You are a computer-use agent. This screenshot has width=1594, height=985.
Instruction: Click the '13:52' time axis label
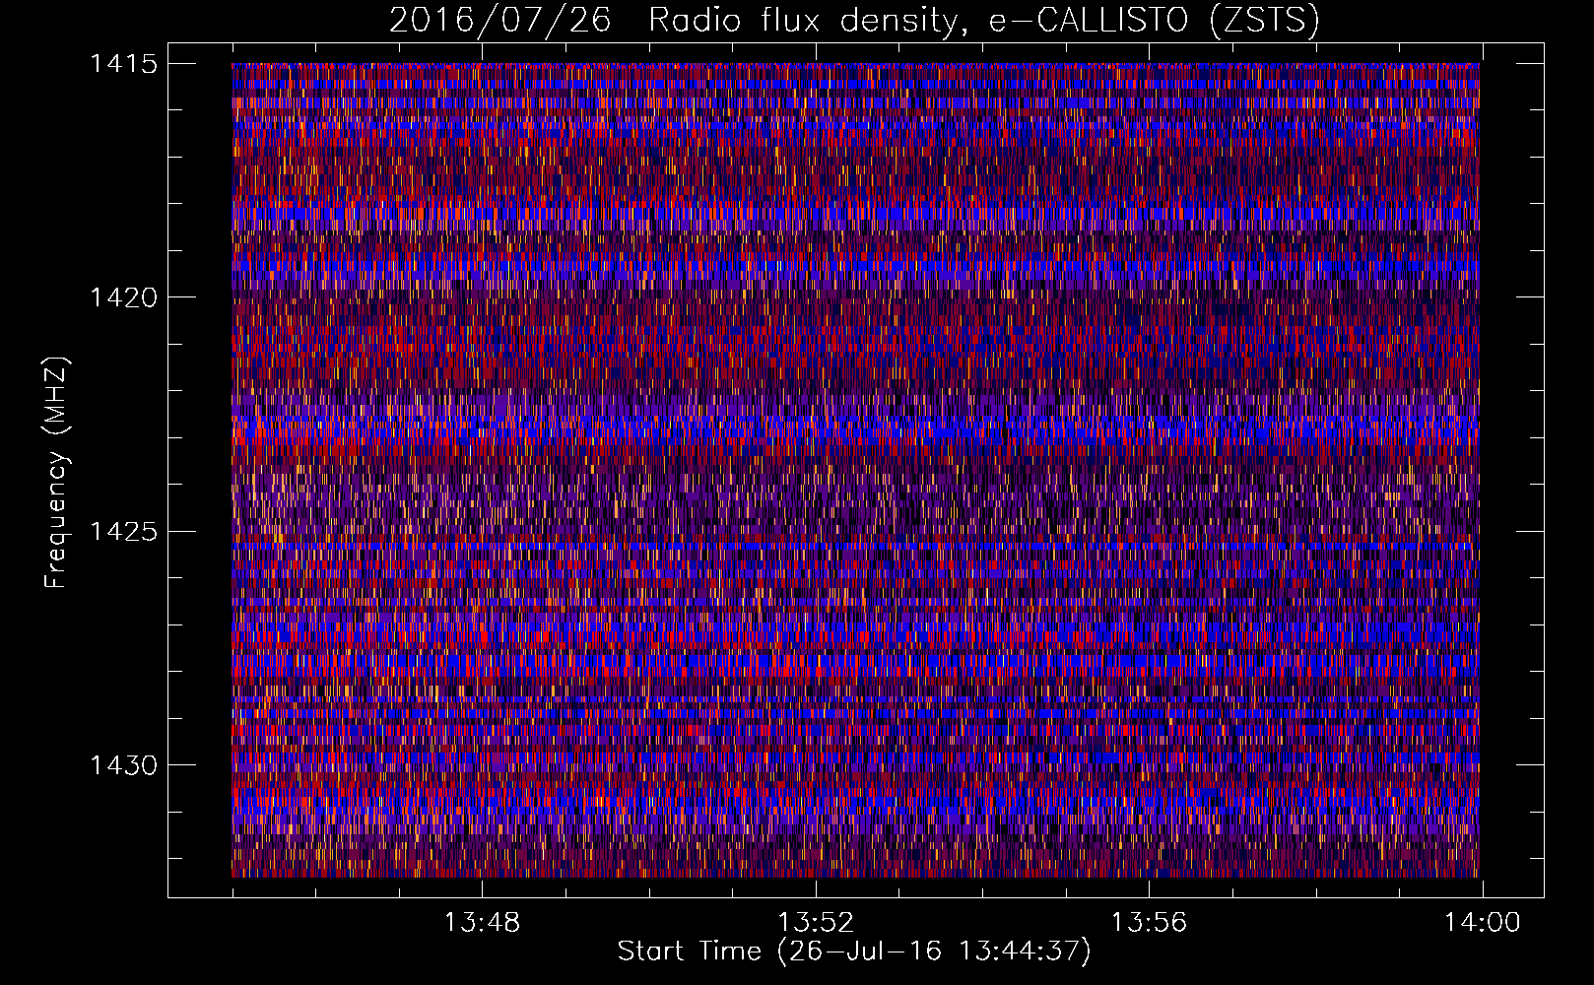[816, 923]
